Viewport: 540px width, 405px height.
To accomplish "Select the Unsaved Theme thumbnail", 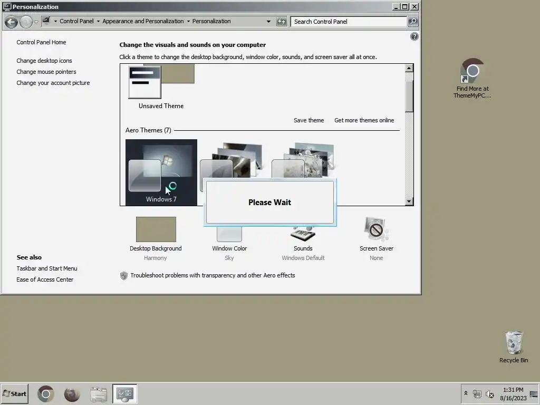I will tap(161, 87).
